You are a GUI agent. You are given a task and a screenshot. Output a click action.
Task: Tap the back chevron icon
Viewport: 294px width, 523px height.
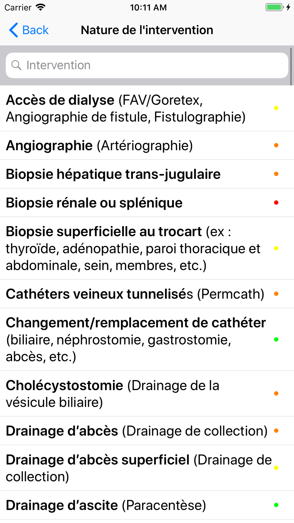[14, 30]
